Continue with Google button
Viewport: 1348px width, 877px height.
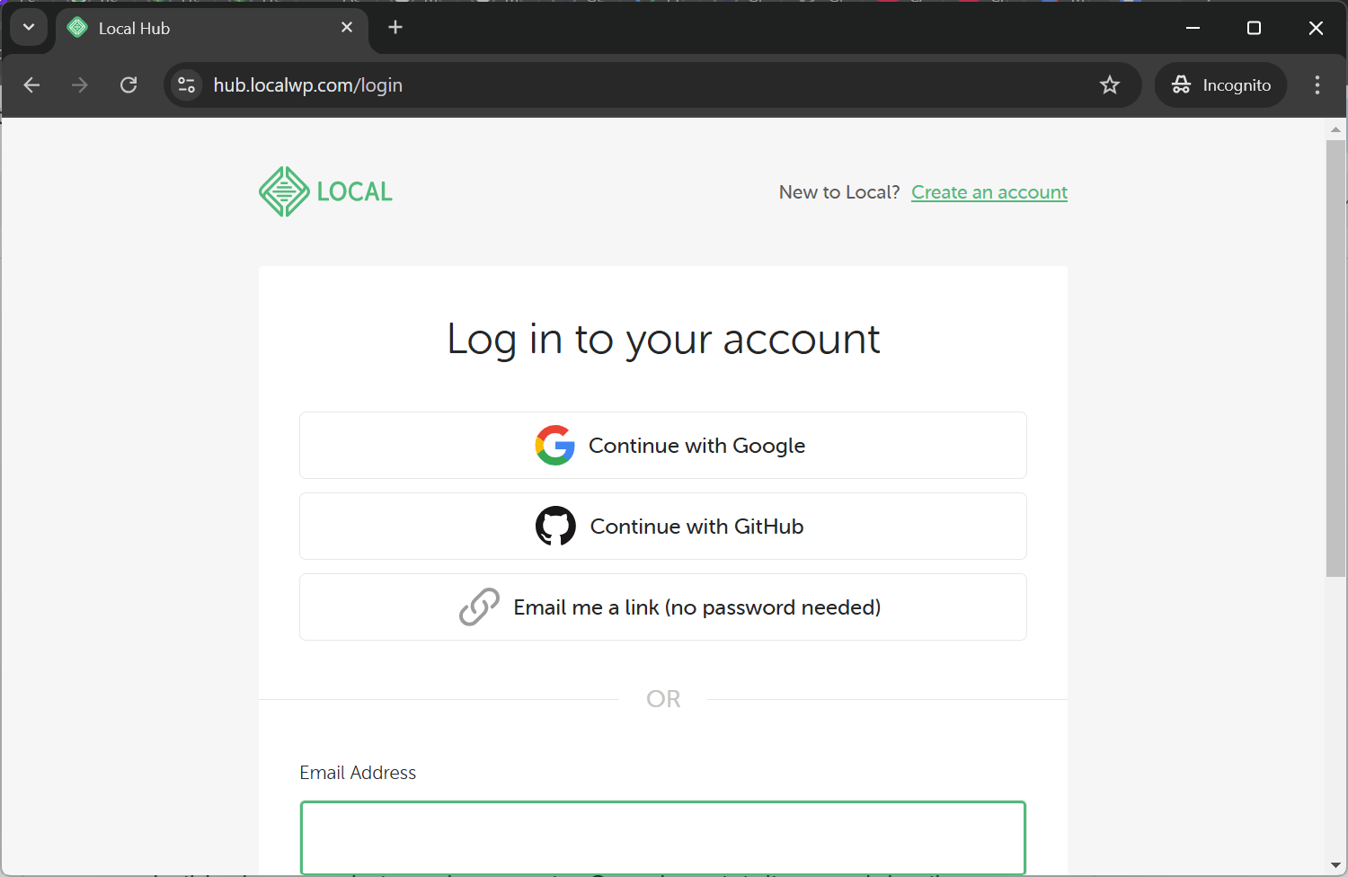pos(663,446)
